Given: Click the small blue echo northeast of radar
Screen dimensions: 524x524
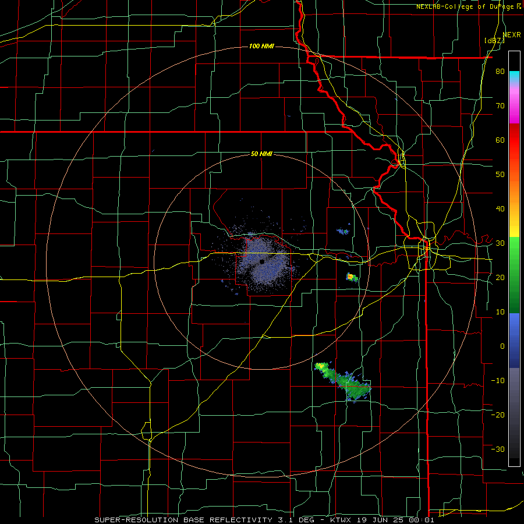Looking at the screenshot, I should (343, 231).
